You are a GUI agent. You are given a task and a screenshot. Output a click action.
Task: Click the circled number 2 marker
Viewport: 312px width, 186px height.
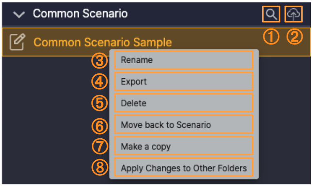(x=294, y=37)
